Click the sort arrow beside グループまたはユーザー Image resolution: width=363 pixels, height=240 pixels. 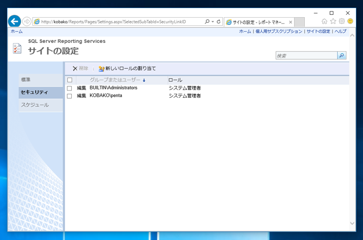pyautogui.click(x=144, y=80)
